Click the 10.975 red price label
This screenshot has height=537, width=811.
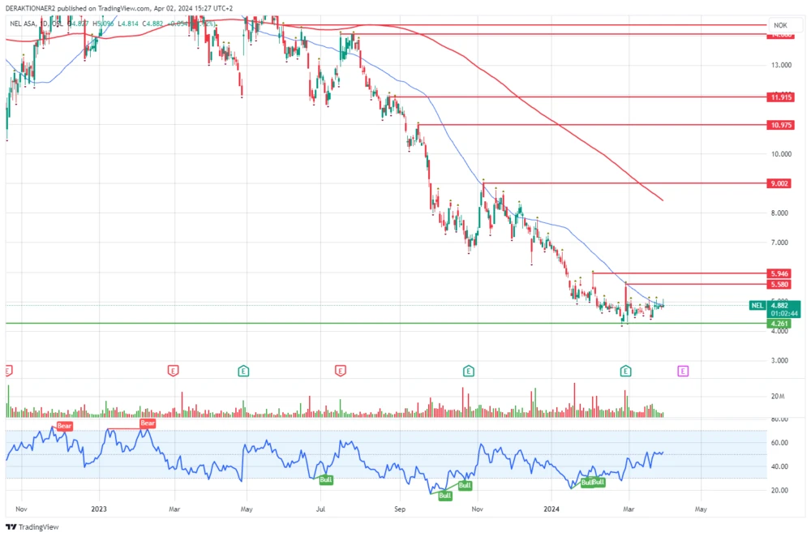pos(782,126)
